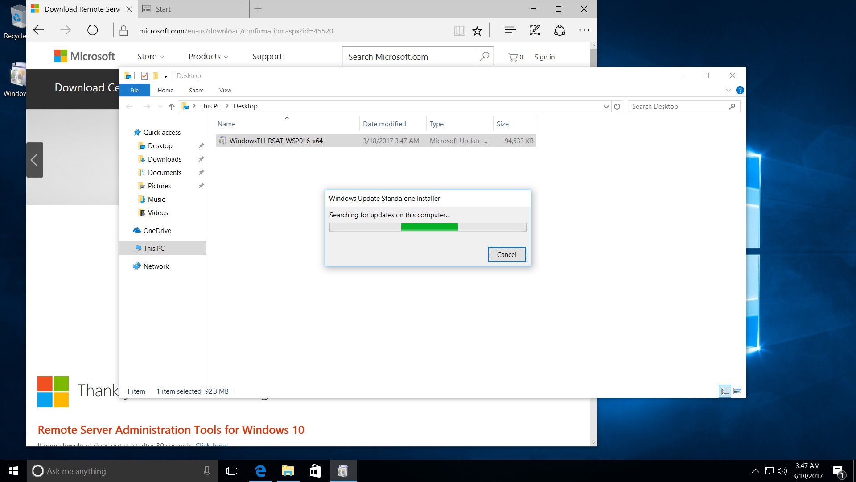Click Make a Web Note icon

click(x=535, y=30)
